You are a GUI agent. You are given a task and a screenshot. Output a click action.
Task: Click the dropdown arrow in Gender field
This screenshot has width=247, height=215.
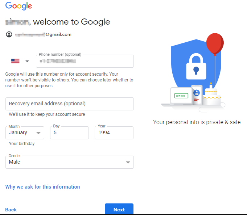[128, 163]
